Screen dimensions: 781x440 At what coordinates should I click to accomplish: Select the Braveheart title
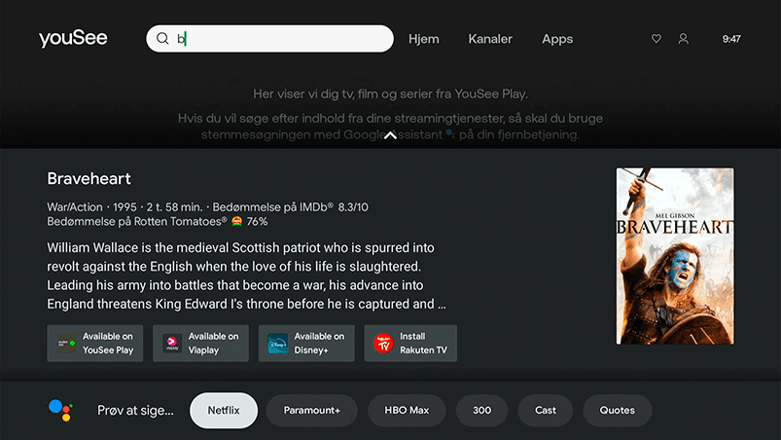(89, 178)
